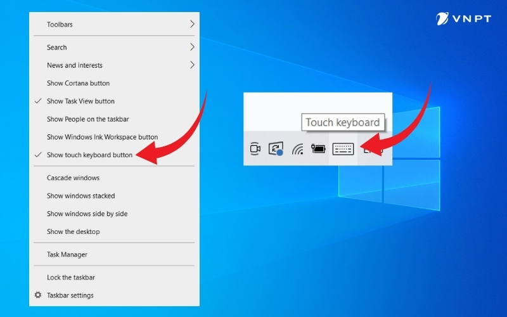Click the Touch keyboard tray icon

coord(343,150)
